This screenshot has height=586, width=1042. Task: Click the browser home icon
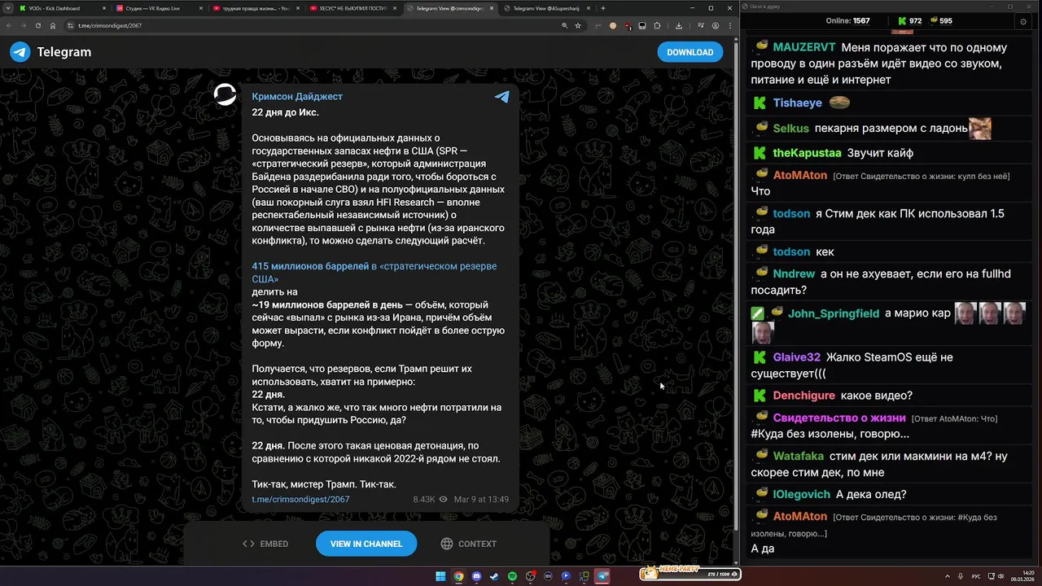(x=53, y=25)
